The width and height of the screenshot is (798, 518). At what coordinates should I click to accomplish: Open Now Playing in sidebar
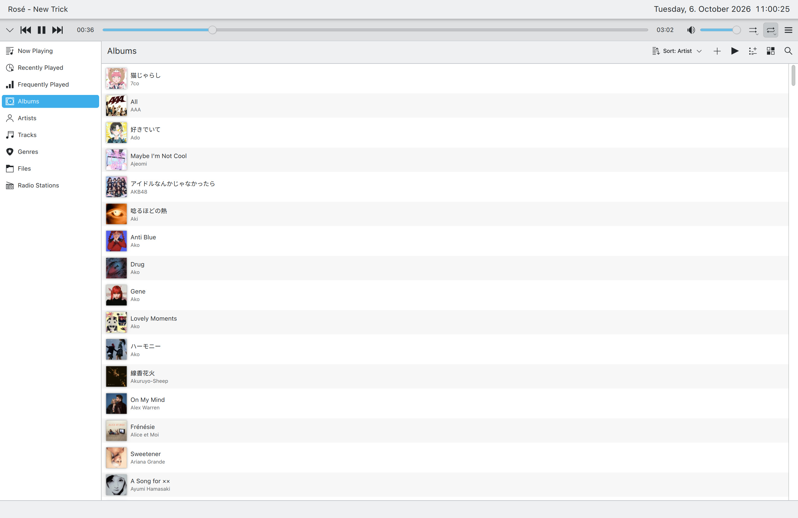click(x=50, y=51)
